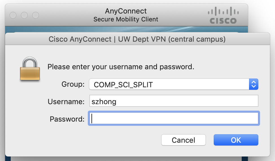
Task: Confirm login with the OK button
Action: (x=236, y=140)
